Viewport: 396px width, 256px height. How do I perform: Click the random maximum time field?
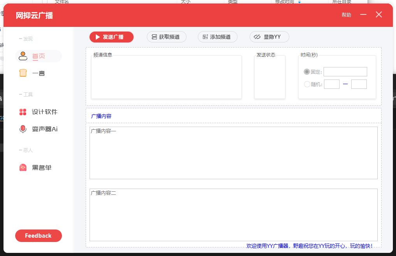pos(359,84)
